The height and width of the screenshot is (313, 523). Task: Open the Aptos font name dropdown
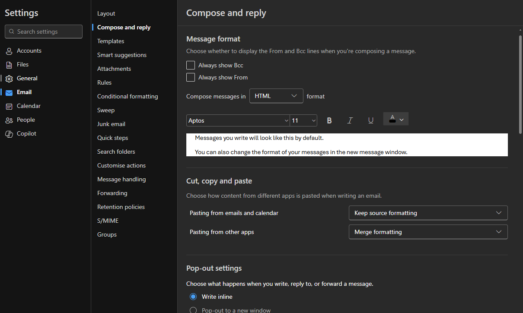coord(238,120)
